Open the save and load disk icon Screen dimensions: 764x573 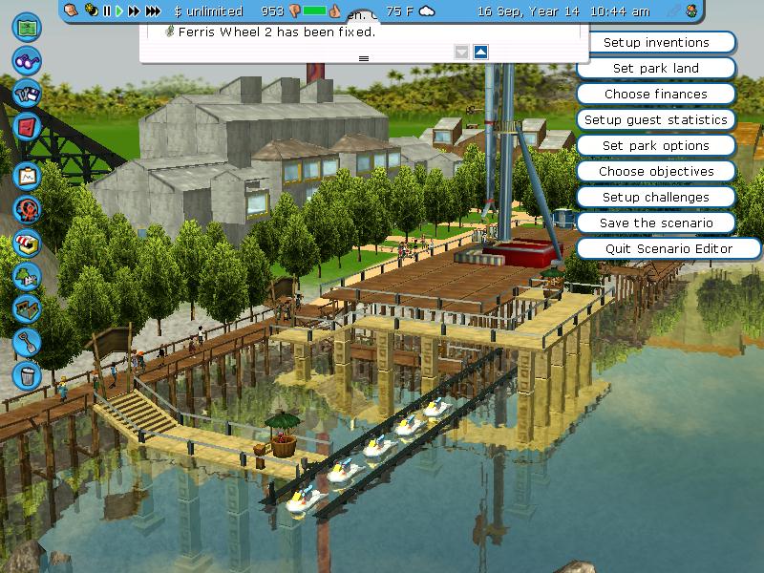click(27, 95)
